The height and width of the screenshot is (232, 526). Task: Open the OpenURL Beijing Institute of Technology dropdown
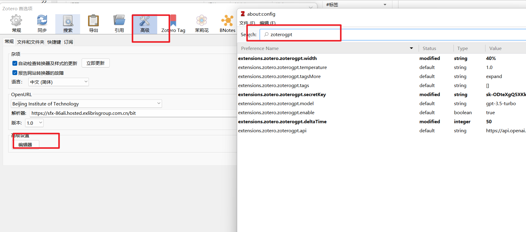tap(86, 104)
